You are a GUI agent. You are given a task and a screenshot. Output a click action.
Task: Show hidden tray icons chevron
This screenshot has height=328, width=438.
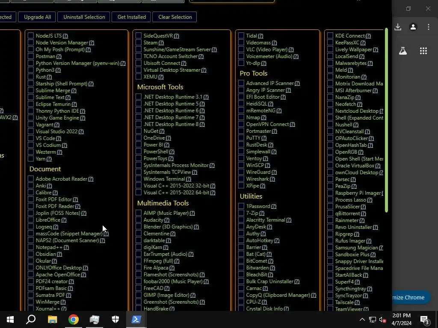(x=362, y=319)
